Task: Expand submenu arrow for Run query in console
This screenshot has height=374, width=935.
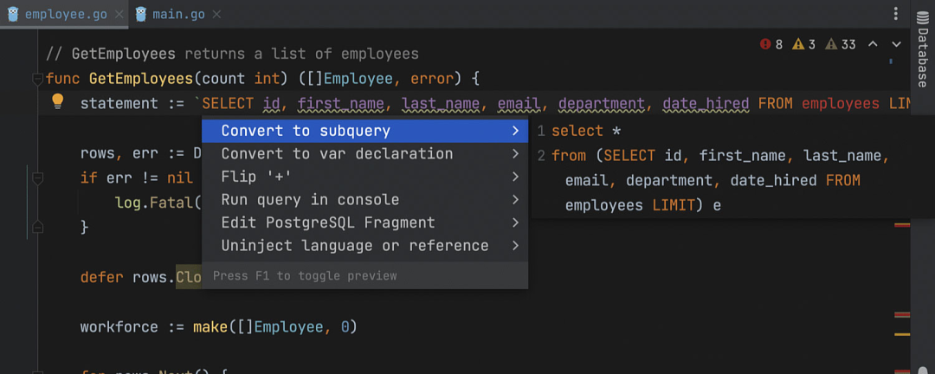Action: point(515,200)
